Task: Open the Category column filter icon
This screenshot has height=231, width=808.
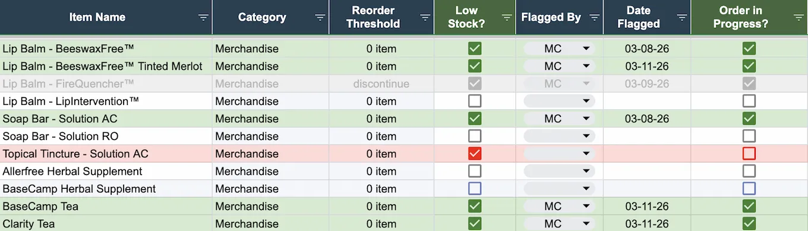Action: coord(320,17)
